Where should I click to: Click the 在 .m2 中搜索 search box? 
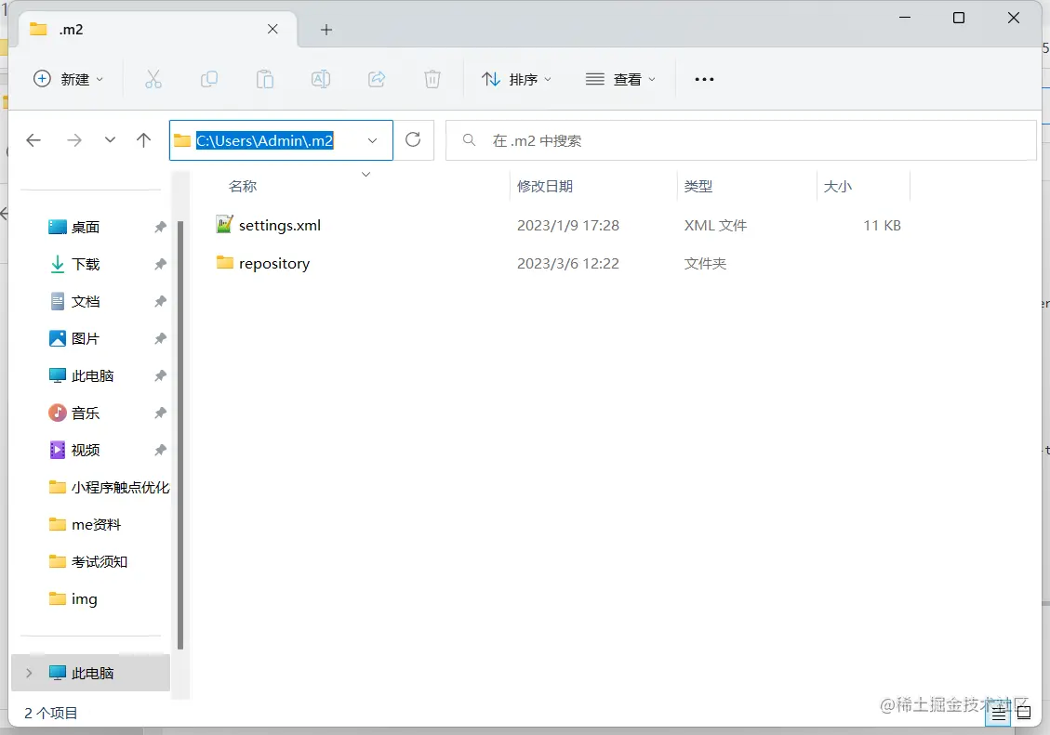[741, 140]
